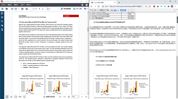Viewport: 178px width, 99px height.
Task: Save the PDF with the floppy disk icon
Action: coord(12,9)
